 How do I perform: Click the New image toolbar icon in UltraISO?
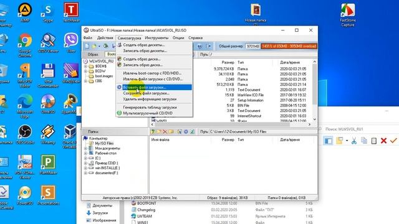tap(87, 46)
